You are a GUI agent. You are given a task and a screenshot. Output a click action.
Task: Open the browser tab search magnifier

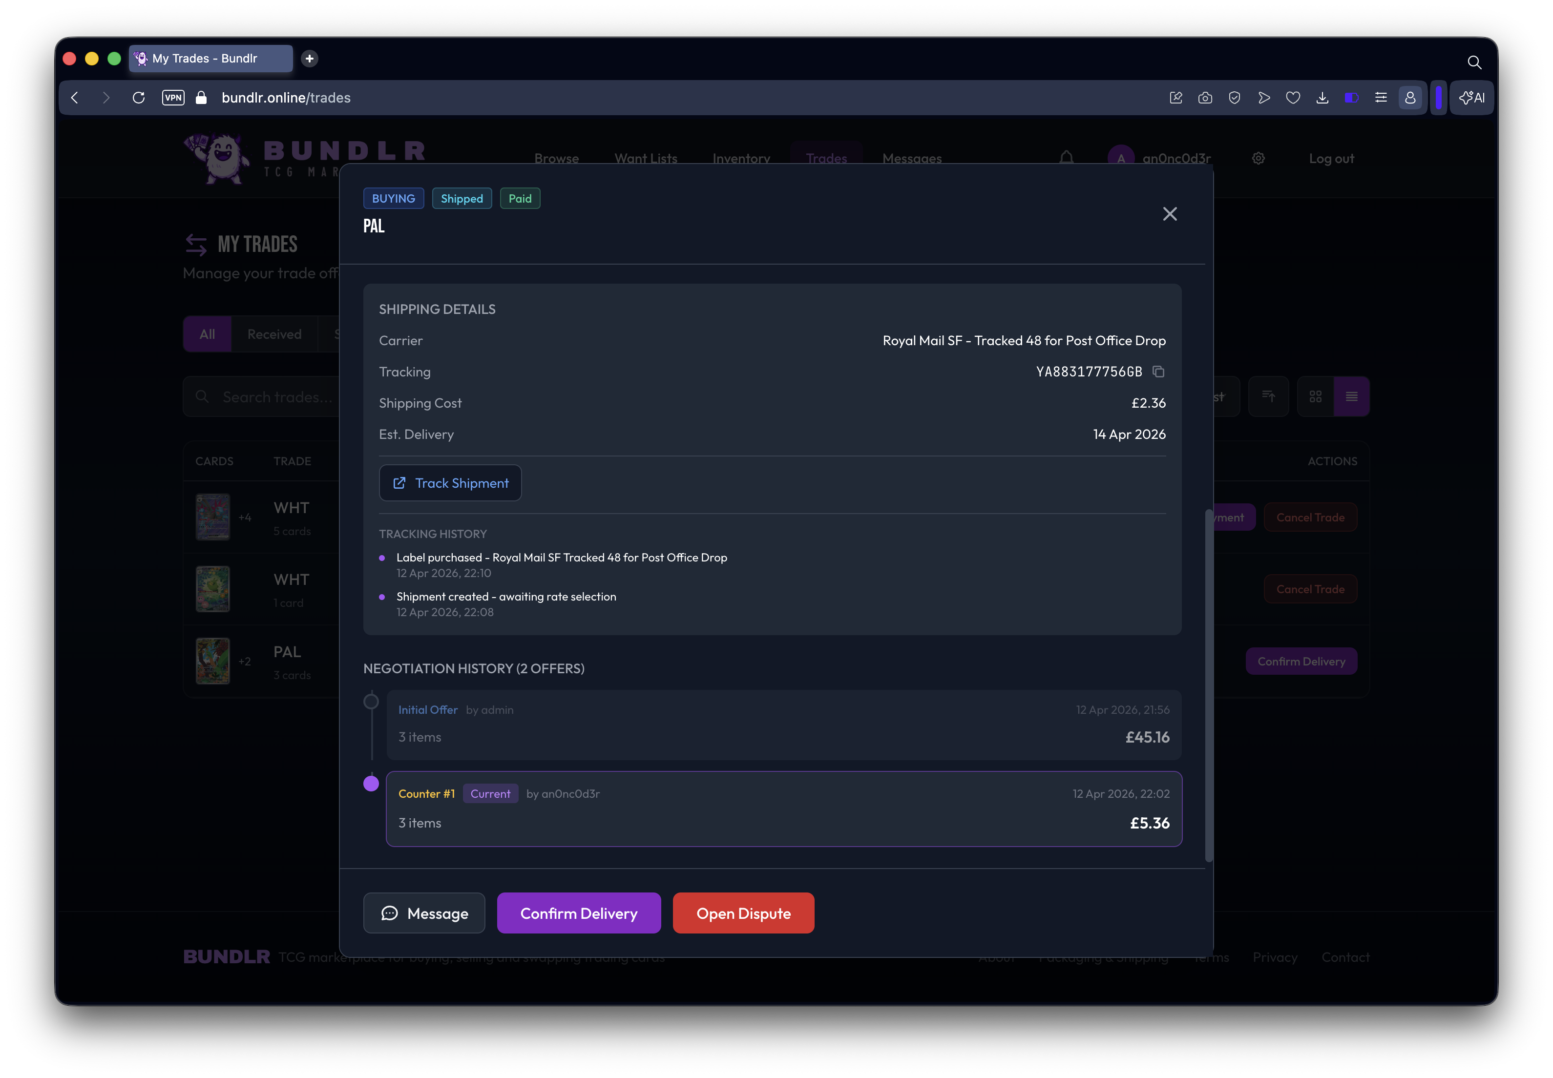[1474, 62]
